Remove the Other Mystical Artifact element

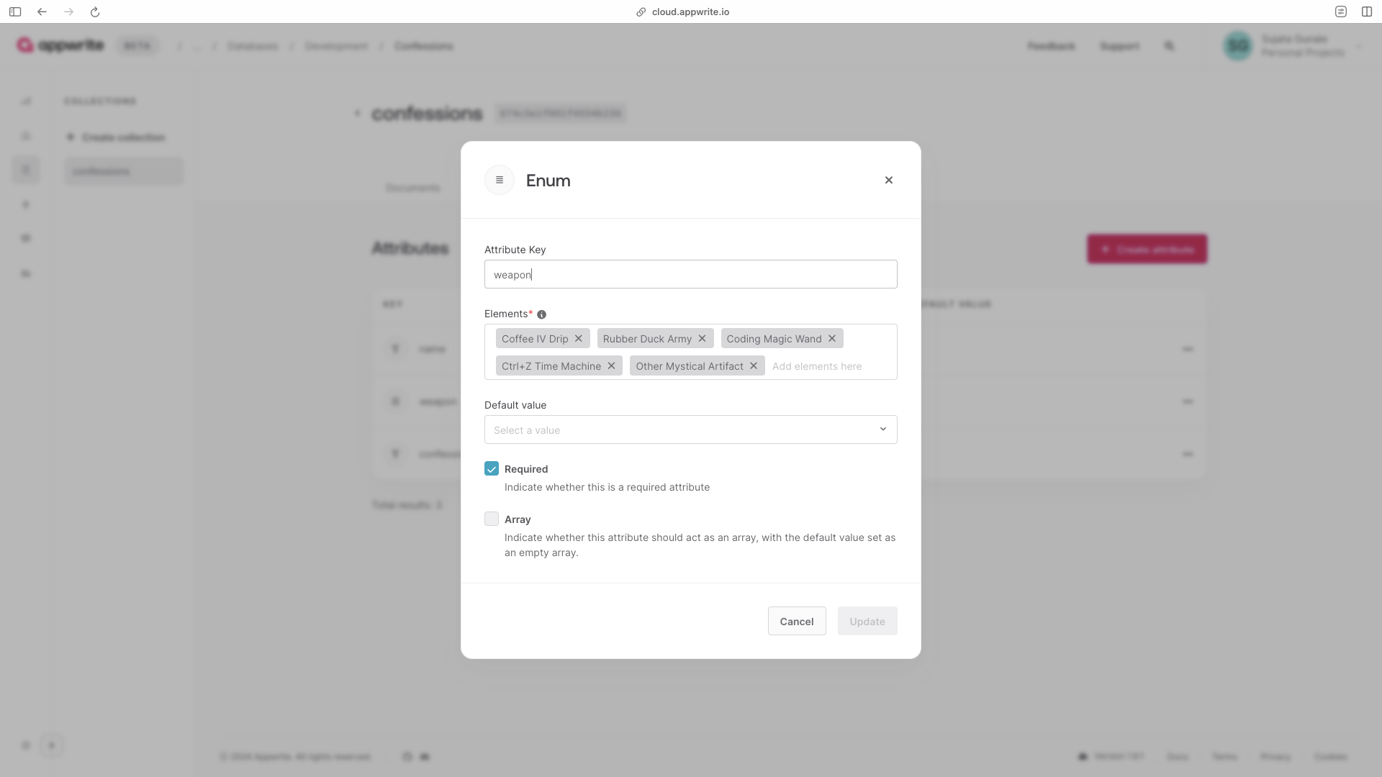(754, 365)
